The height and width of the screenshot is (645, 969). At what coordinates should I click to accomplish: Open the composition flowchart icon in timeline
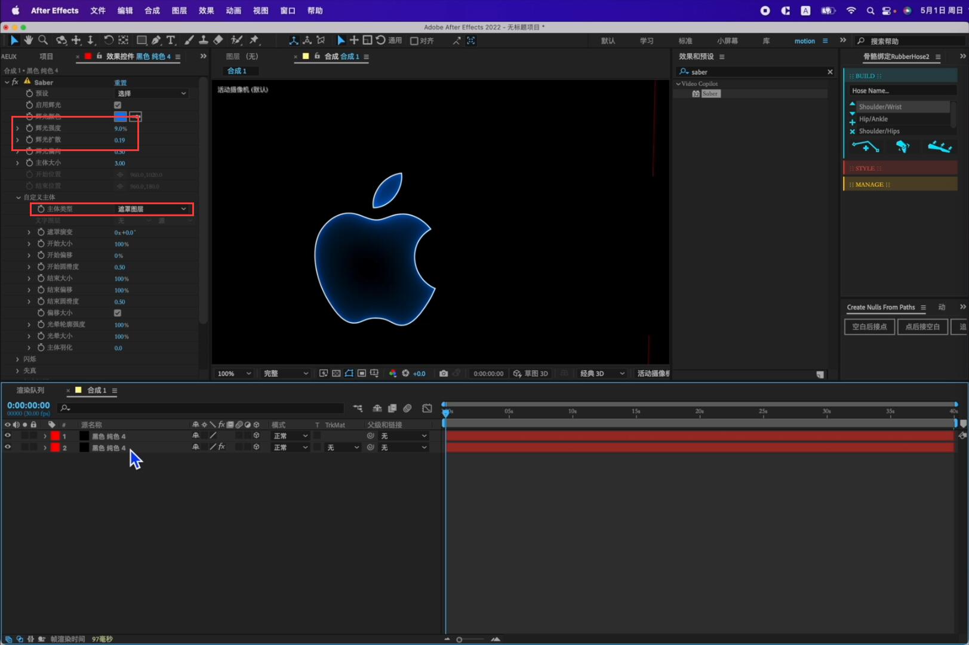358,408
